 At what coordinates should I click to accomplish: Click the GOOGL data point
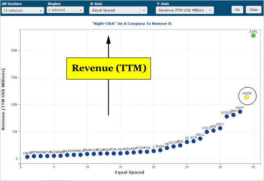click(227, 116)
